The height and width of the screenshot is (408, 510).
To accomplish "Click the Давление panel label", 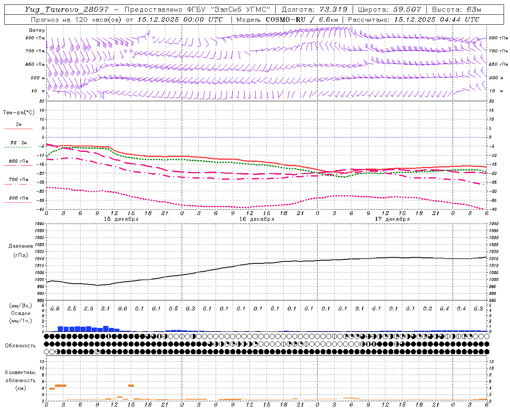I will click(21, 246).
